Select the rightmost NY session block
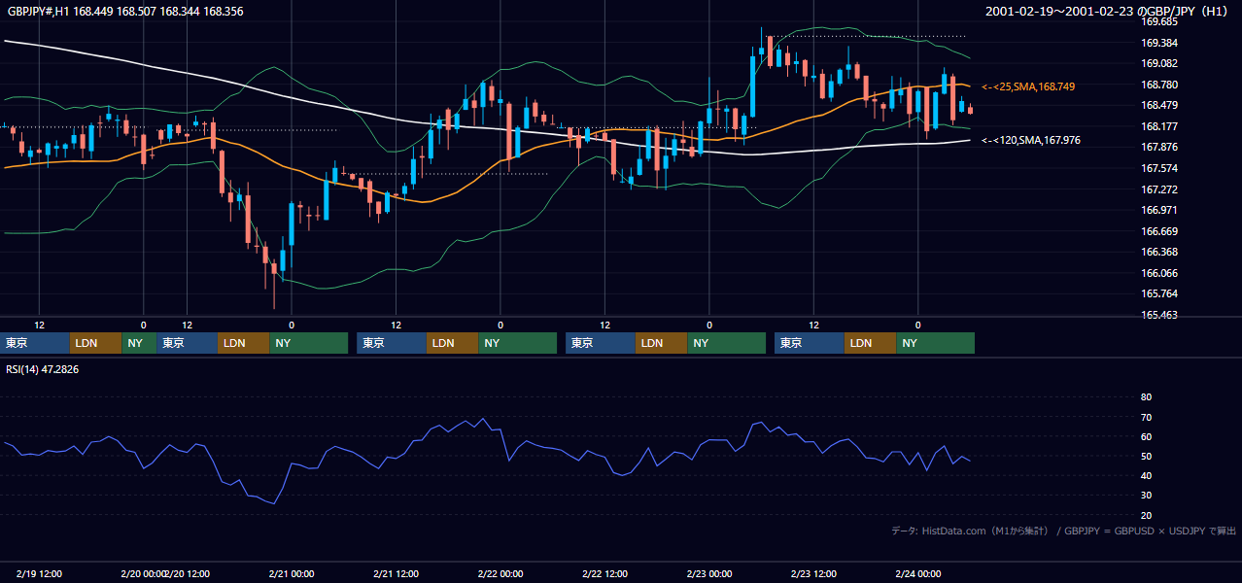Screen dimensions: 1242x583 click(x=936, y=343)
